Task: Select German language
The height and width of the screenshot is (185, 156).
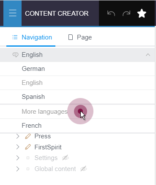Action: coord(77,69)
